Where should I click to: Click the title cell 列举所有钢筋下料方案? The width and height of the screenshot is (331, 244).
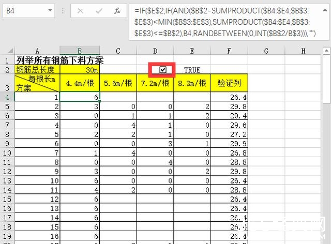[x=59, y=60]
